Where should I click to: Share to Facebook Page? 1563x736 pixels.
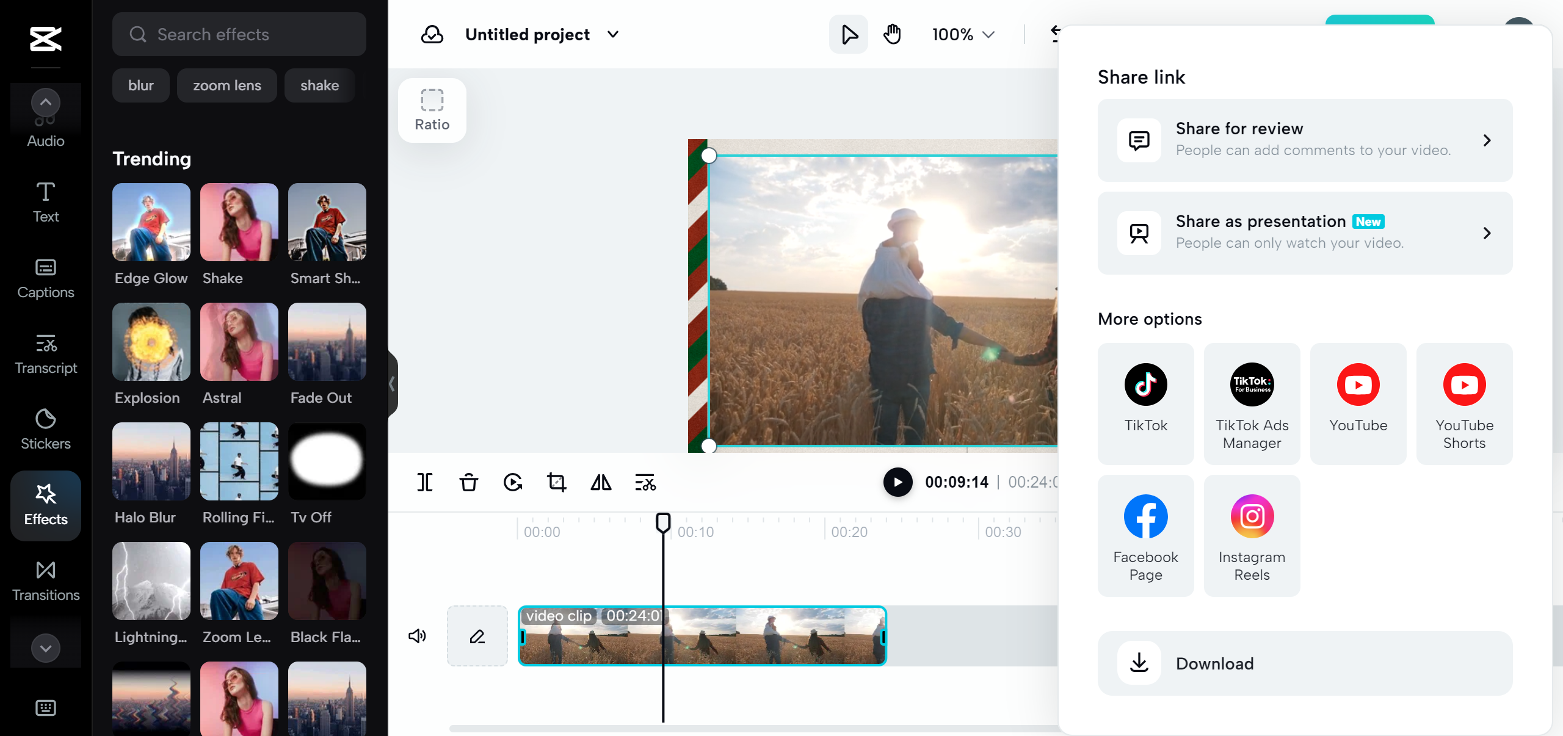[1145, 535]
